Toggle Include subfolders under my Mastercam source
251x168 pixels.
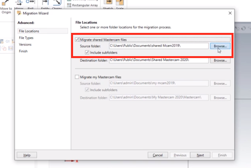coord(87,90)
